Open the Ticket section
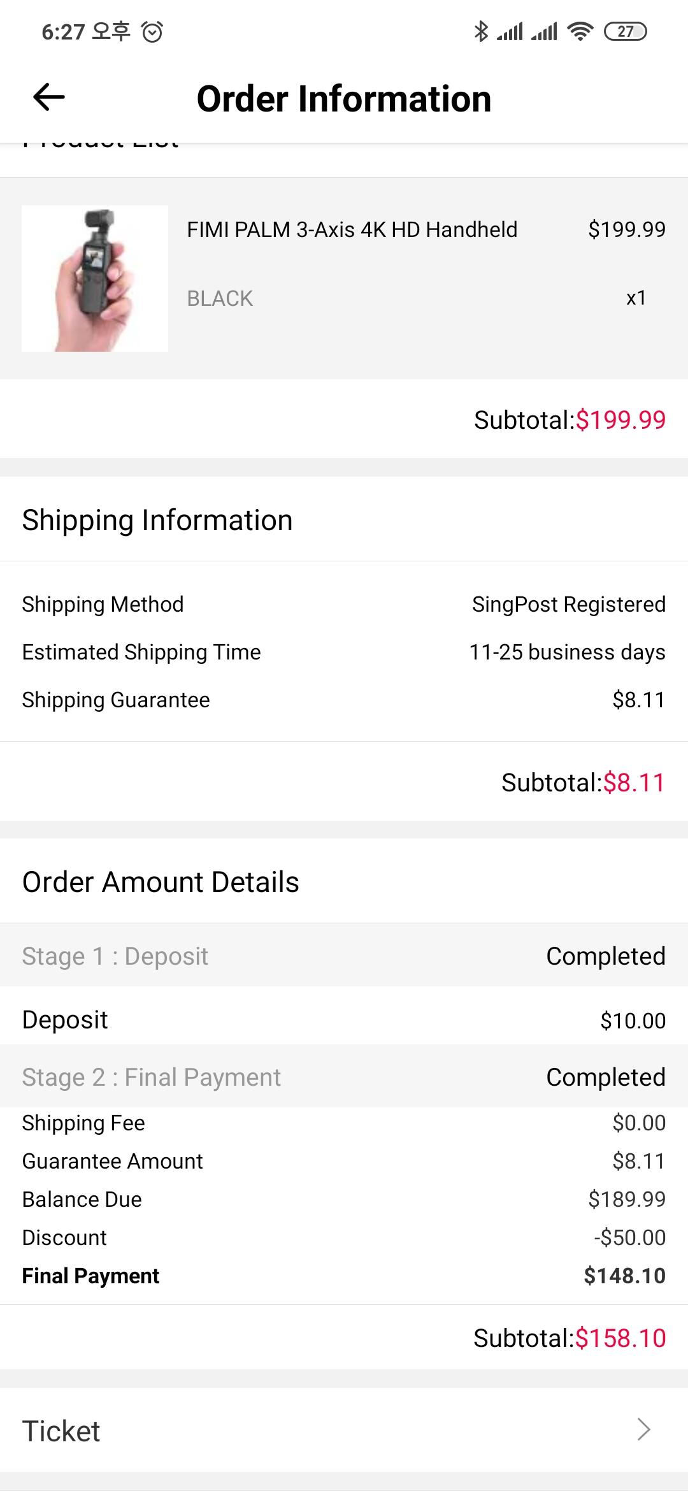 pyautogui.click(x=62, y=1431)
